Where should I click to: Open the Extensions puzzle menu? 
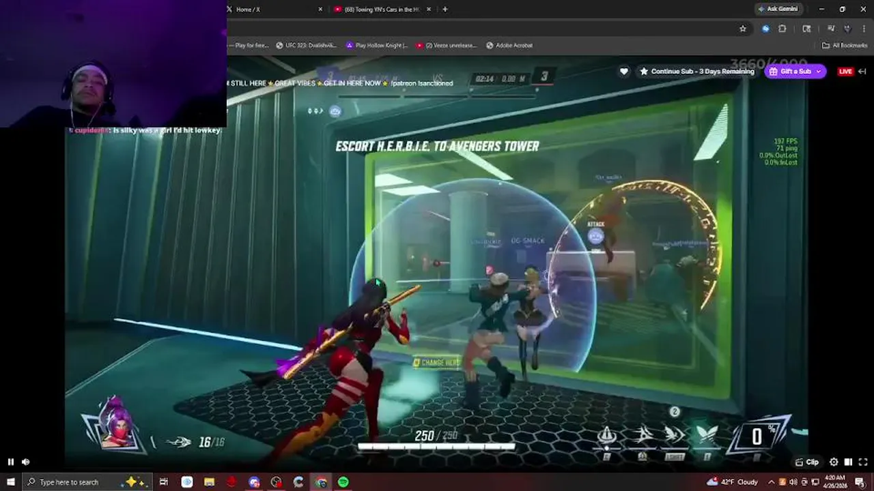(783, 29)
